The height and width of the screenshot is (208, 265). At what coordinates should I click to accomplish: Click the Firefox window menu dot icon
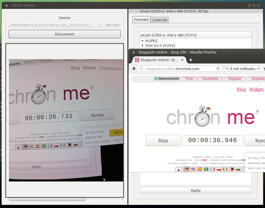133,52
